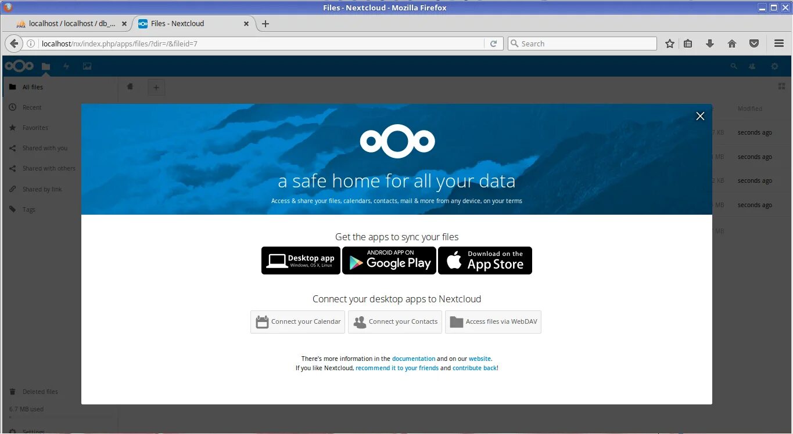793x434 pixels.
Task: Click the address bar URL field
Action: [261, 44]
